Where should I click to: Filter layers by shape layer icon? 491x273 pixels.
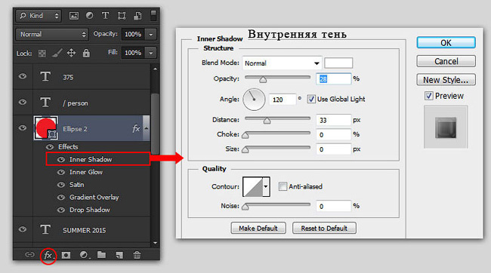[122, 16]
